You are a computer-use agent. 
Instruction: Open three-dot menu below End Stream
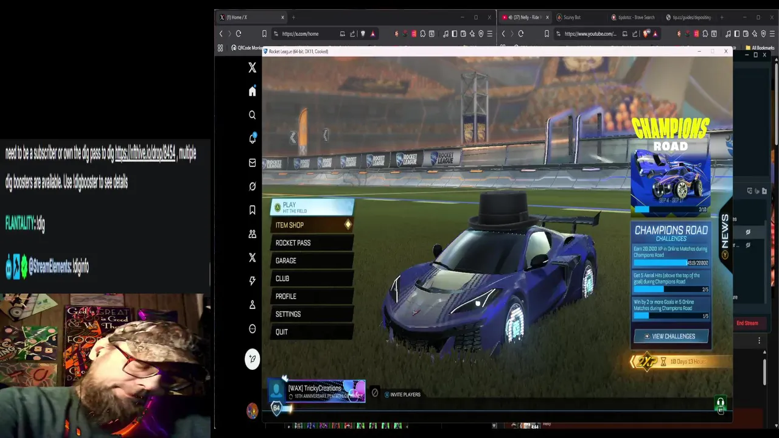(759, 341)
